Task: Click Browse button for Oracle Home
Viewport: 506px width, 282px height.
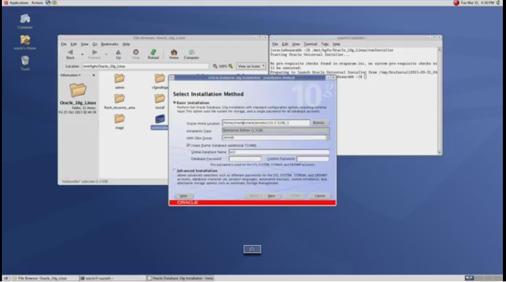Action: 319,123
